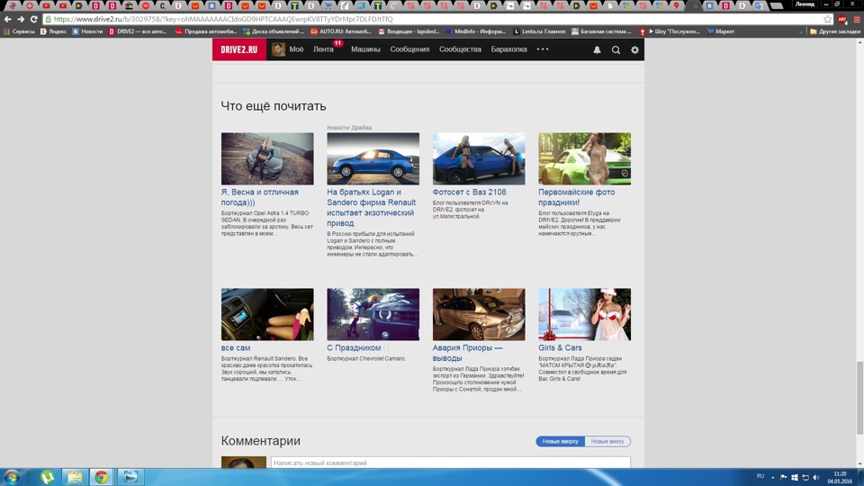Open link На братьях Logan и Sandero
864x486 pixels.
coord(372,208)
